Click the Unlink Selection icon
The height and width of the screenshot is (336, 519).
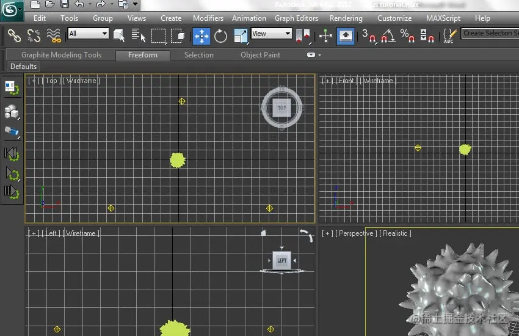[x=34, y=36]
